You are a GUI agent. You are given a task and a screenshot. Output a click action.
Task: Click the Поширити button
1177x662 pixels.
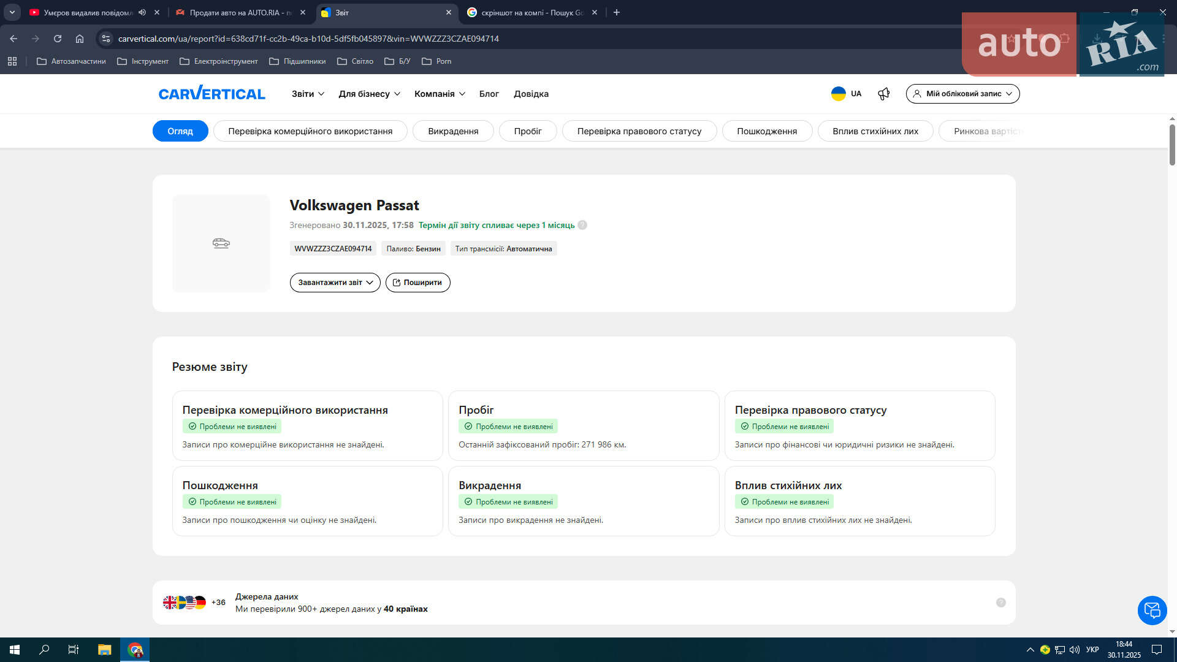coord(417,283)
